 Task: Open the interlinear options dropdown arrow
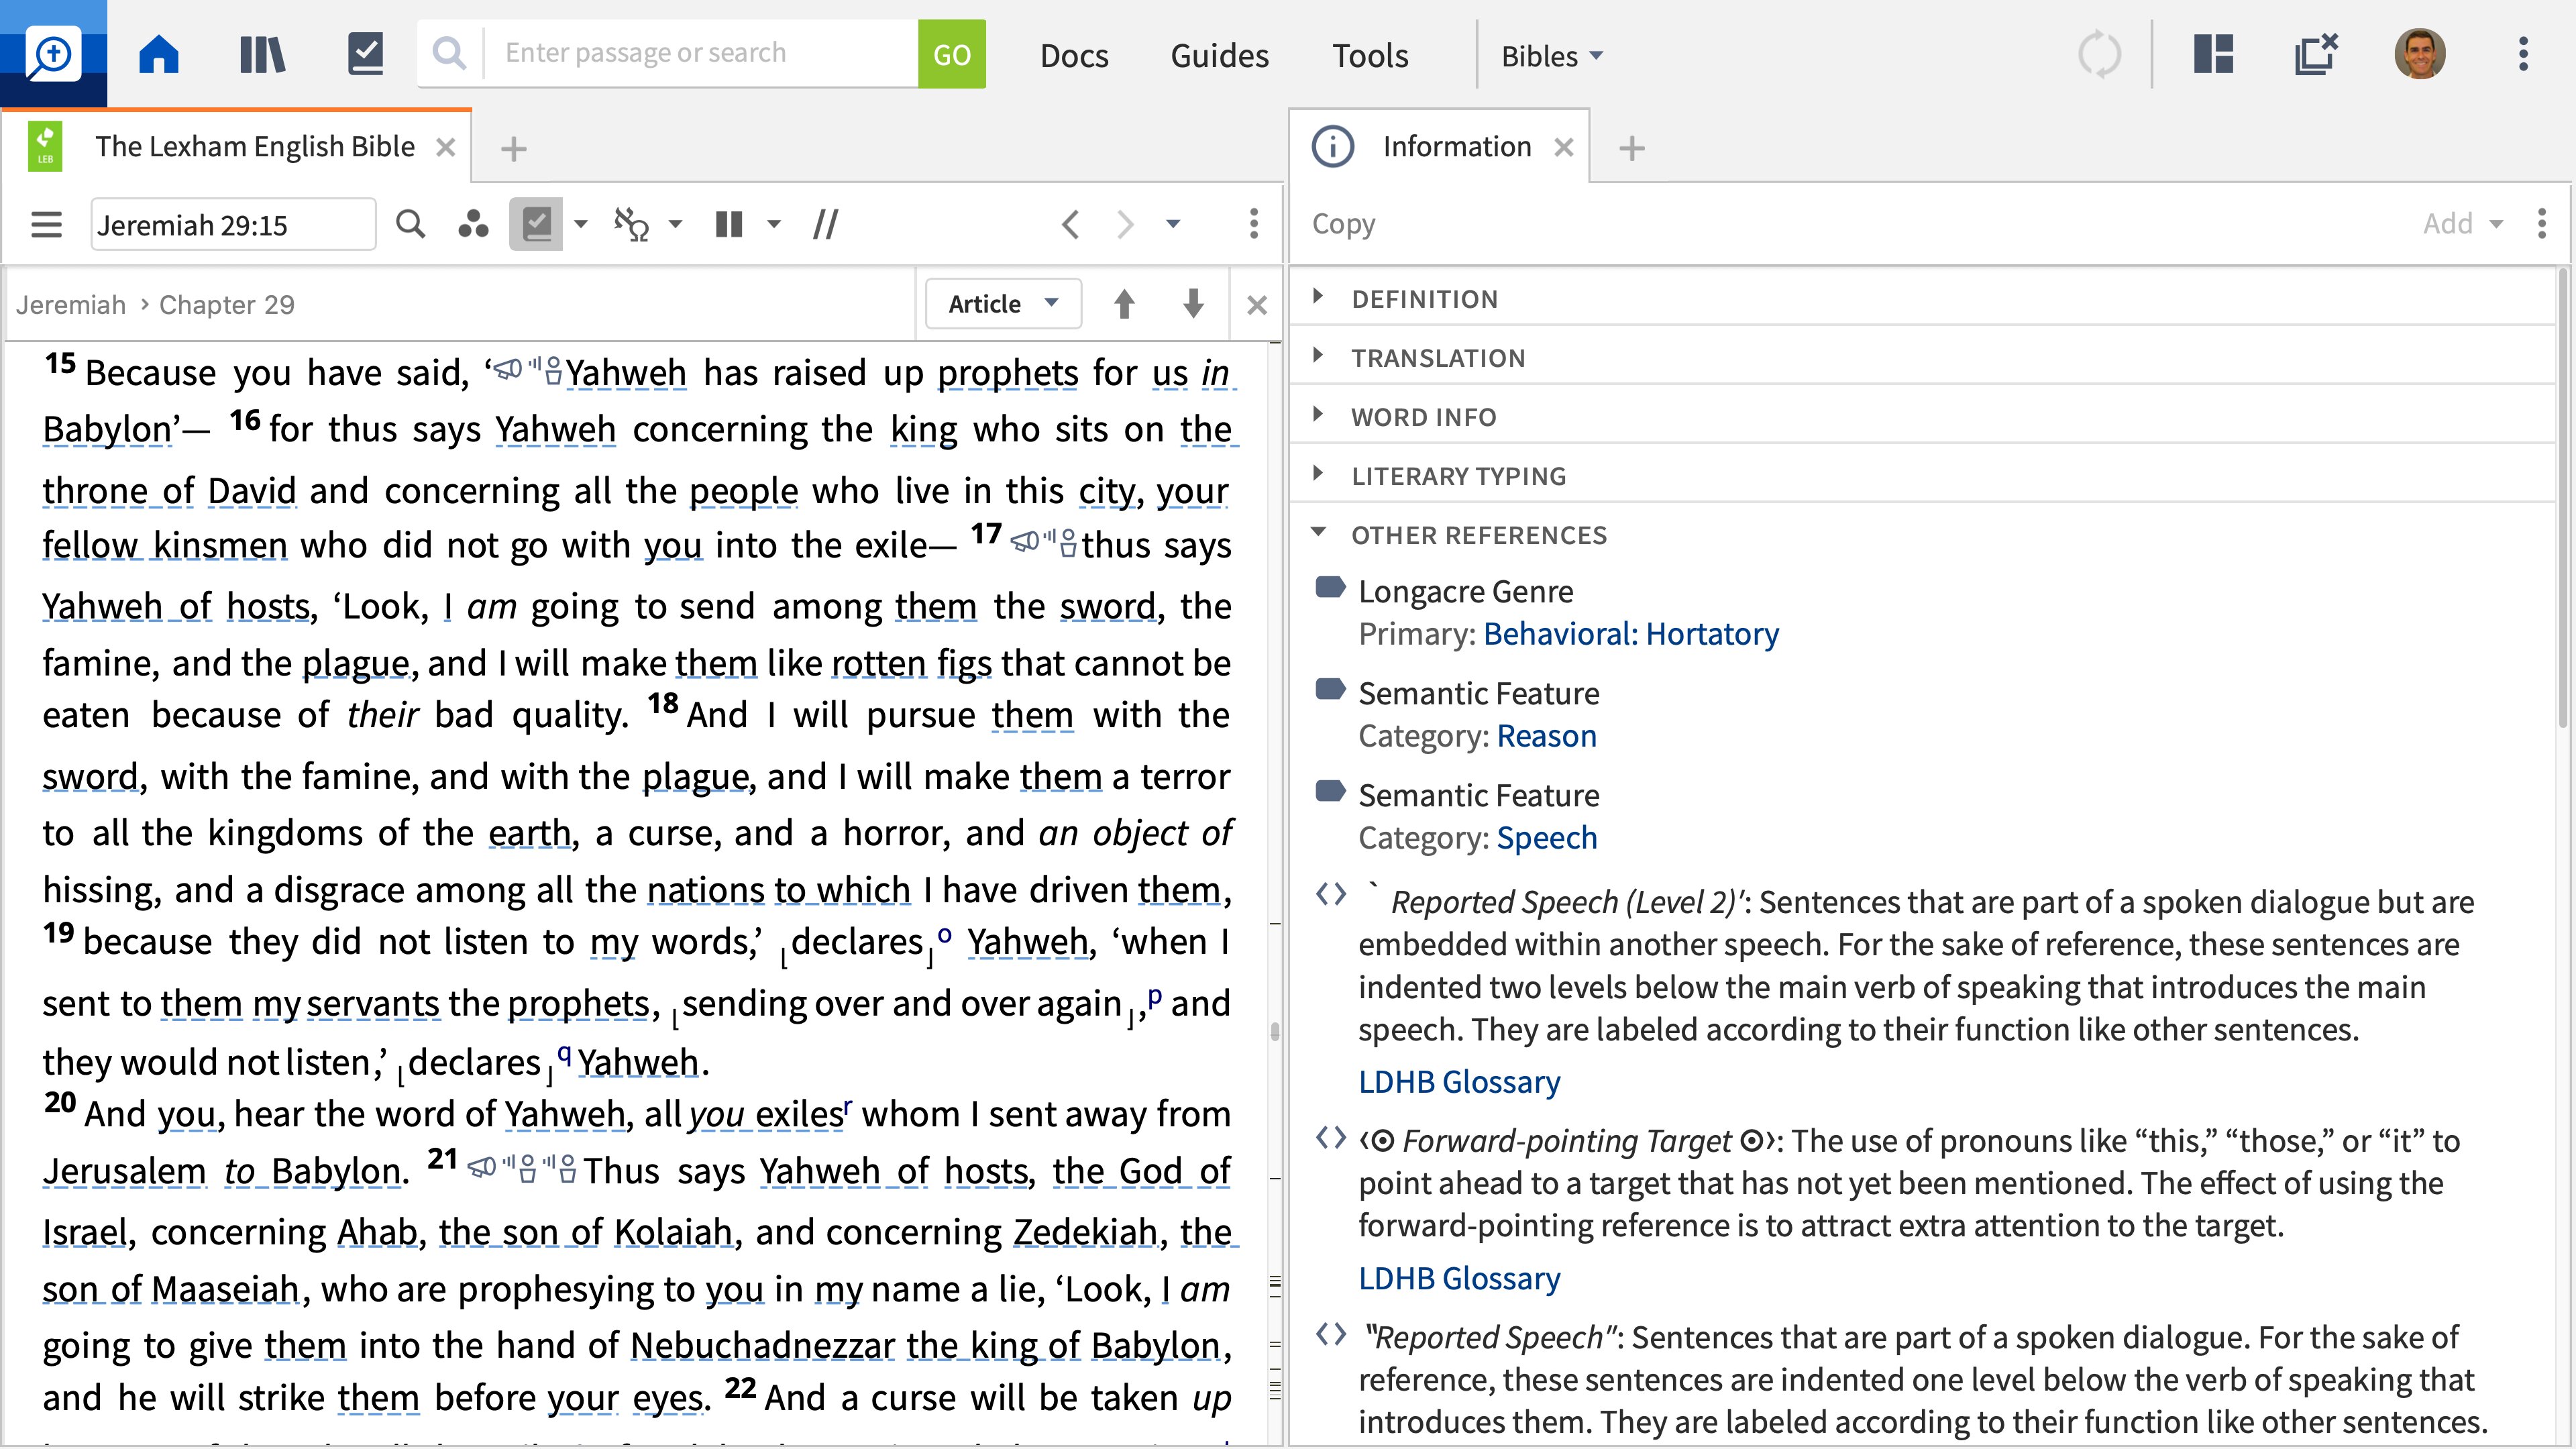tap(675, 224)
